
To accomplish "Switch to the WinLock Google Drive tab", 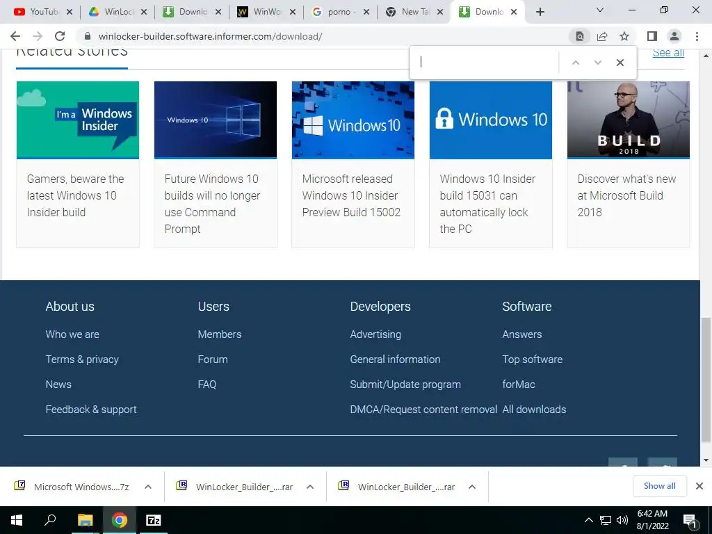I will 112,12.
